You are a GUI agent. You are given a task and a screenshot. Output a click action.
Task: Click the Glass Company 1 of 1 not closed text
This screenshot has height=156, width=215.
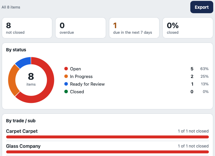point(193,146)
